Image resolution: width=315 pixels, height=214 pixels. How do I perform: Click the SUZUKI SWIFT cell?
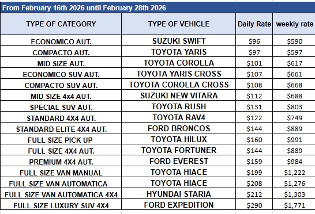pyautogui.click(x=179, y=41)
